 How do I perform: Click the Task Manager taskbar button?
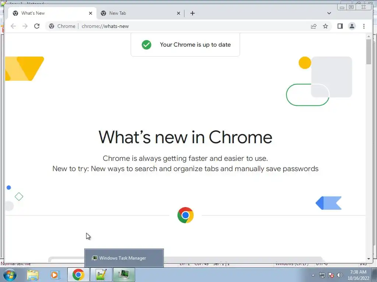pyautogui.click(x=124, y=275)
